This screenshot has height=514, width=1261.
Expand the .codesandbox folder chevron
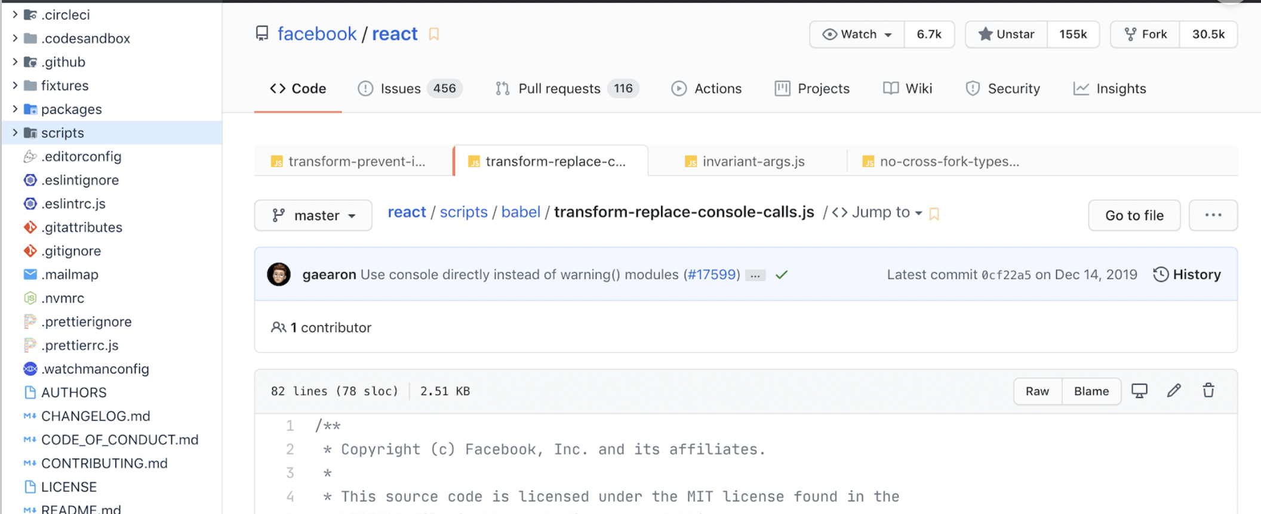pos(15,38)
